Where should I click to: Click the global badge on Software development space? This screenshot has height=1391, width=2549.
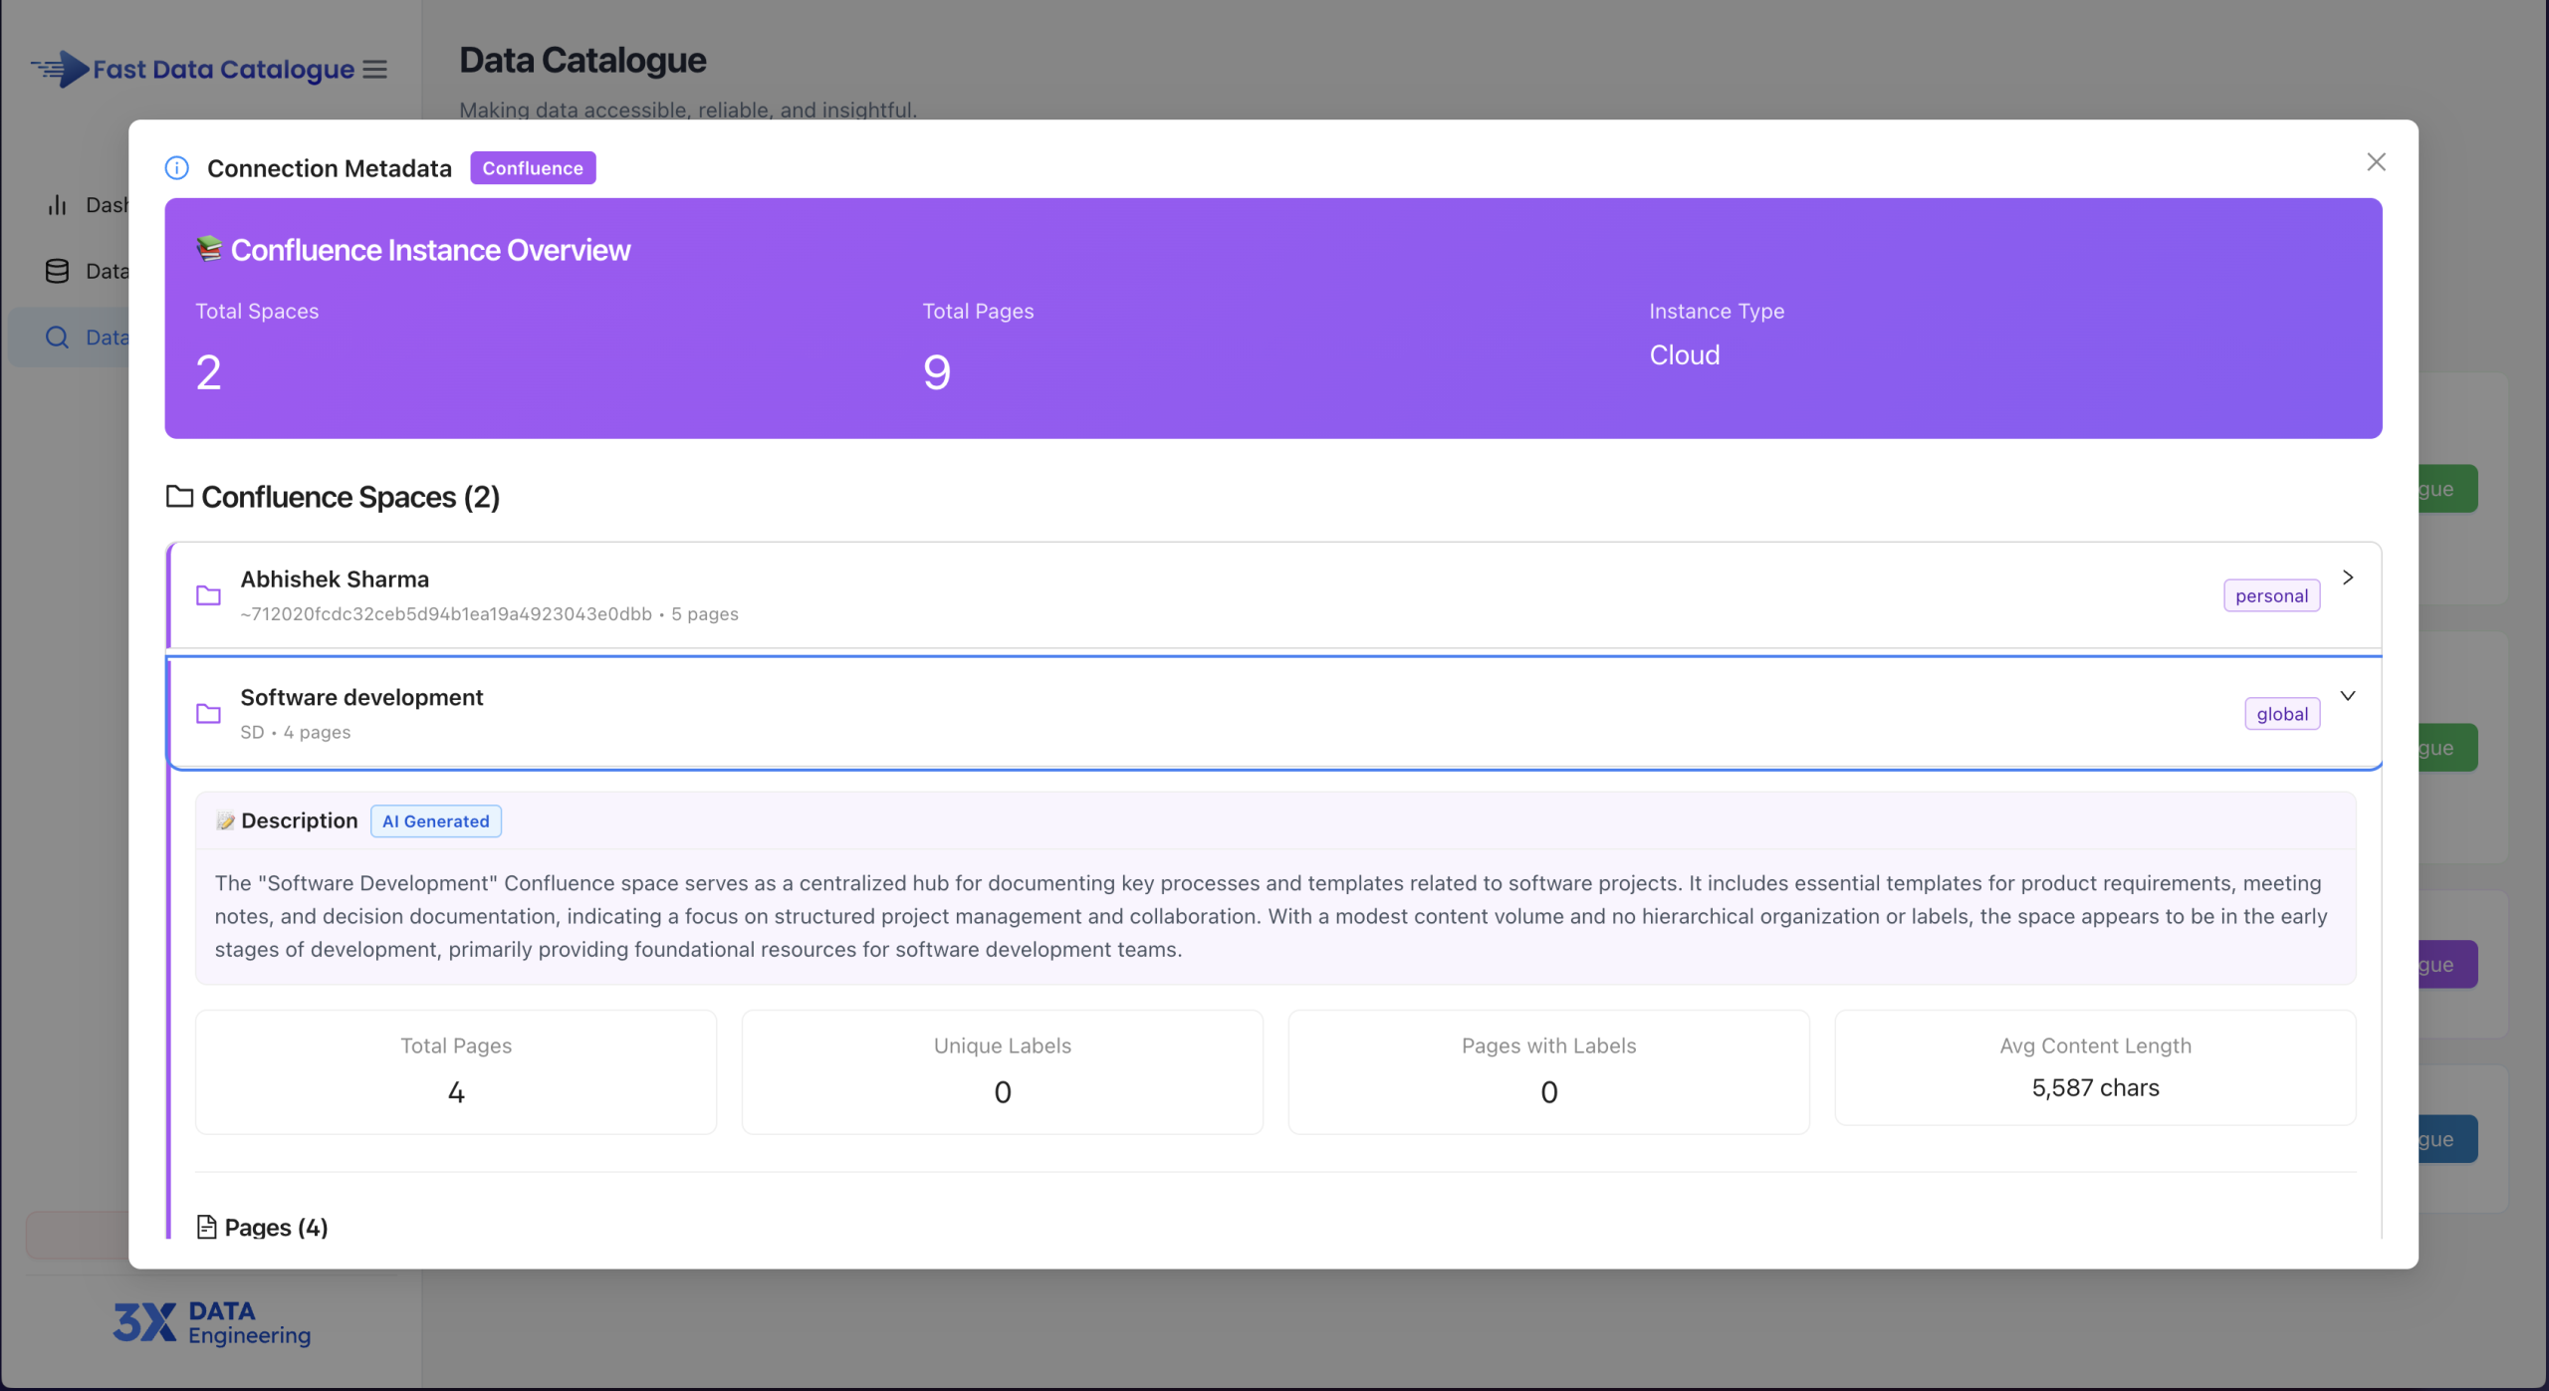click(x=2282, y=713)
